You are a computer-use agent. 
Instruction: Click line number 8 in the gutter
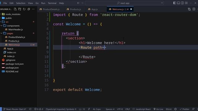(x=47, y=47)
